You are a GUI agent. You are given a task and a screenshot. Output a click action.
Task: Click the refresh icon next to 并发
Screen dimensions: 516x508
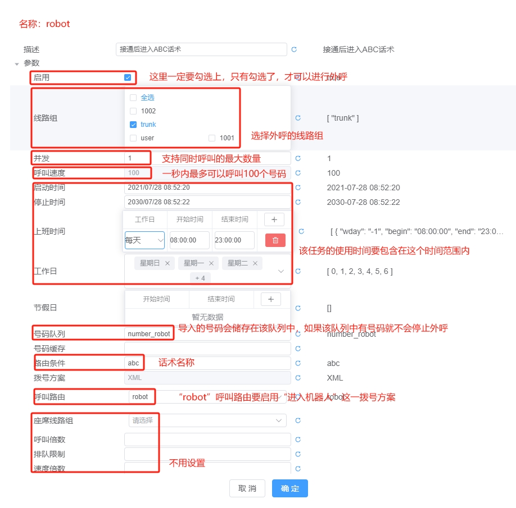pyautogui.click(x=297, y=158)
